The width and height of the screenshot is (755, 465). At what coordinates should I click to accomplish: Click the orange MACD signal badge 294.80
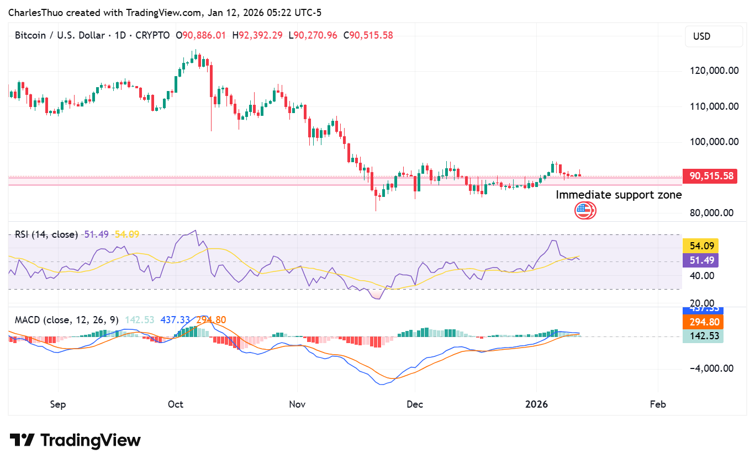click(x=703, y=322)
